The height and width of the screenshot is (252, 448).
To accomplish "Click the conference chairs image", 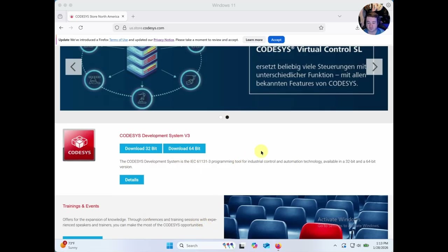I will tap(306, 217).
